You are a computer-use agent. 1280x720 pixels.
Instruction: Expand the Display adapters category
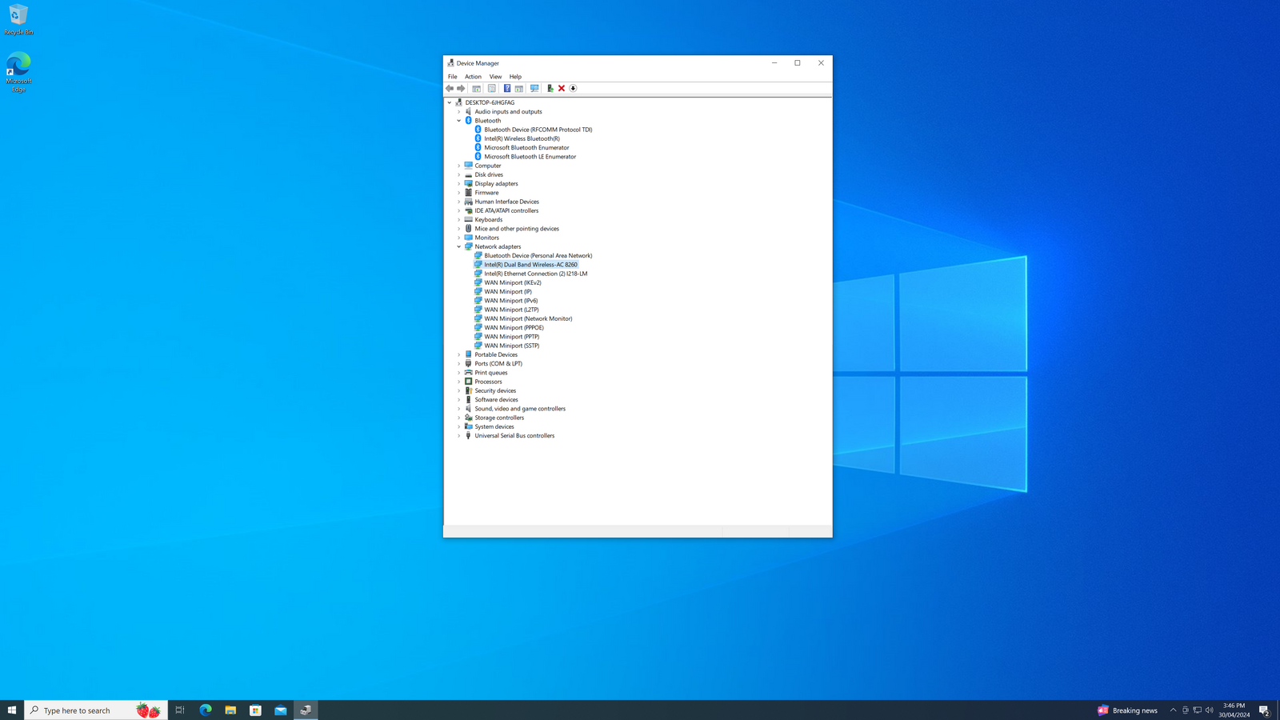[x=459, y=184]
